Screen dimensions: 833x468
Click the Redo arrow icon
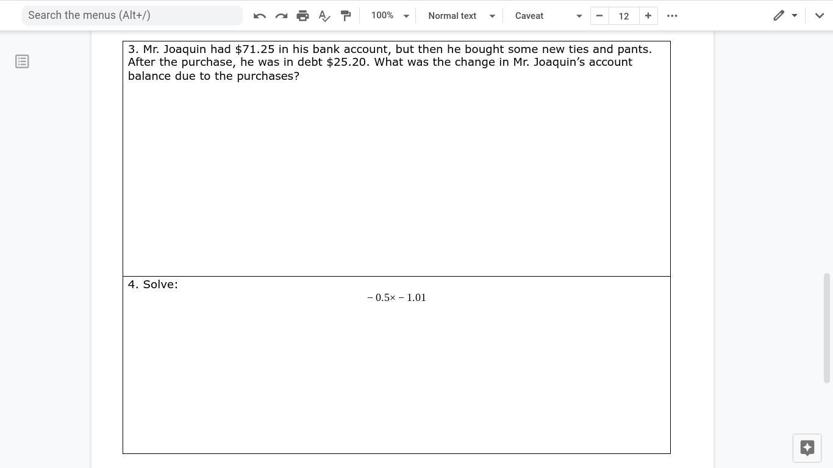[x=281, y=16]
